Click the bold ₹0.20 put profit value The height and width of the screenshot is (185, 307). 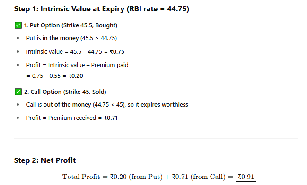pyautogui.click(x=76, y=76)
